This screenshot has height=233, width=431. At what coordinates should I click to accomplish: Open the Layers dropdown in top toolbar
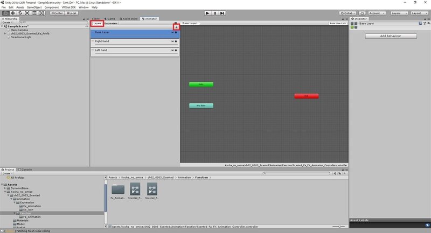tap(399, 13)
